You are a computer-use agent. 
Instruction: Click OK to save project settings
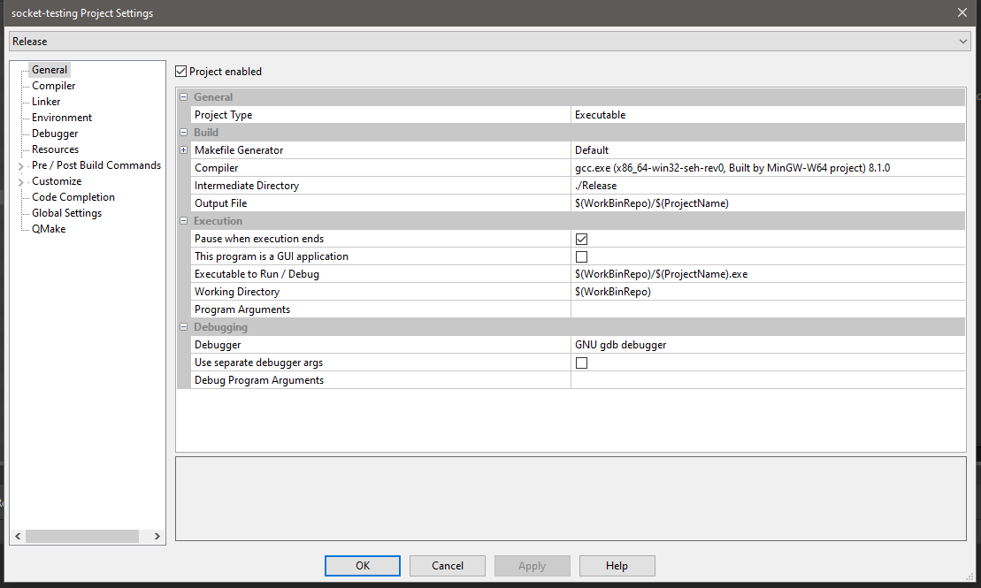click(362, 565)
